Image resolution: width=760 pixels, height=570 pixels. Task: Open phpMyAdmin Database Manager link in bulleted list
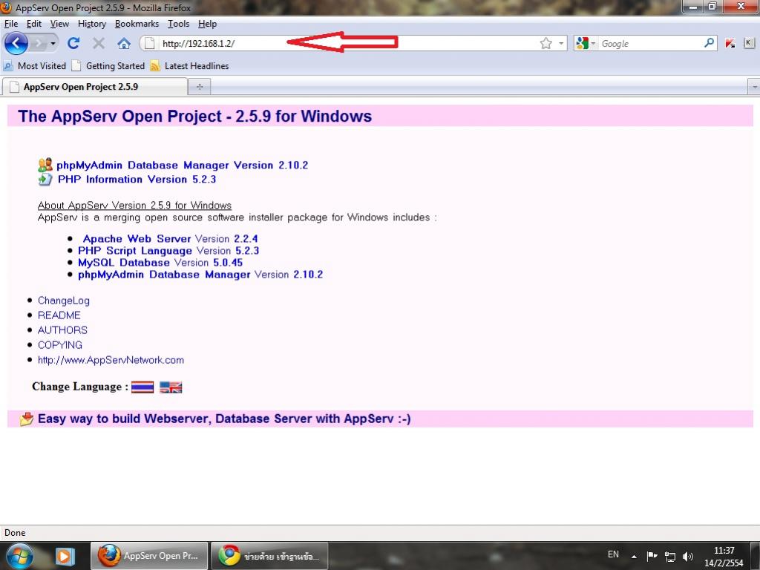point(164,275)
